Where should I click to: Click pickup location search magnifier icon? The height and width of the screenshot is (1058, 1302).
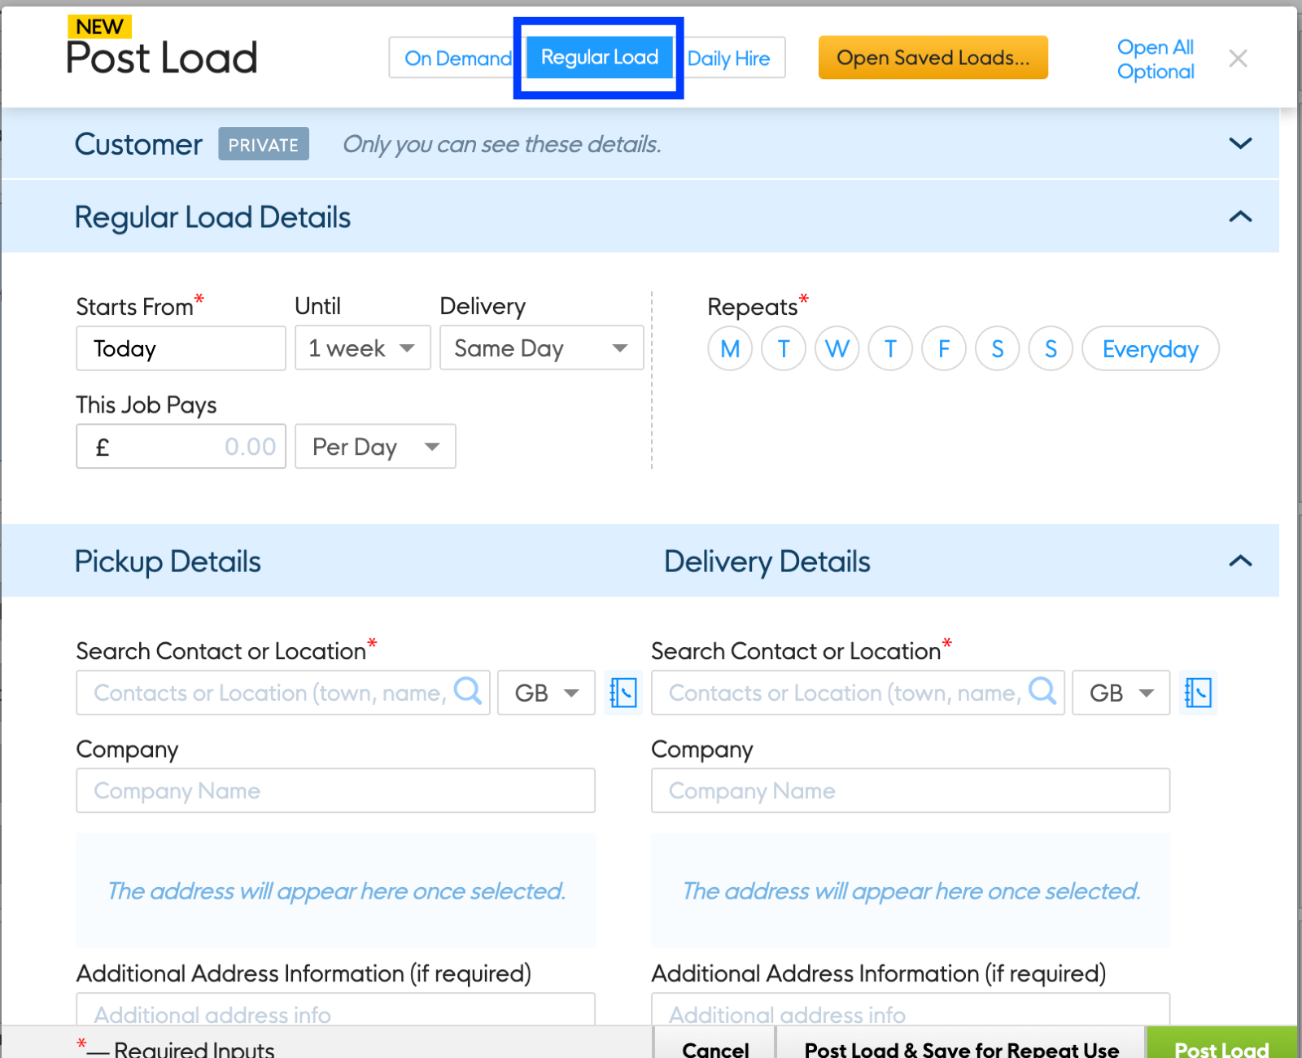click(x=468, y=691)
